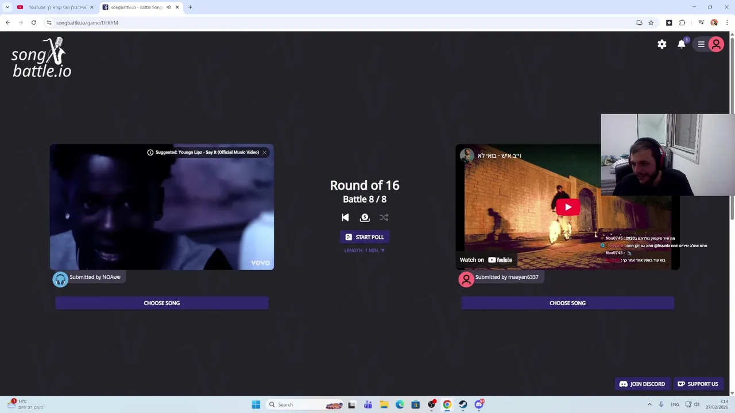
Task: Open Chrome three-dot menu
Action: point(727,22)
